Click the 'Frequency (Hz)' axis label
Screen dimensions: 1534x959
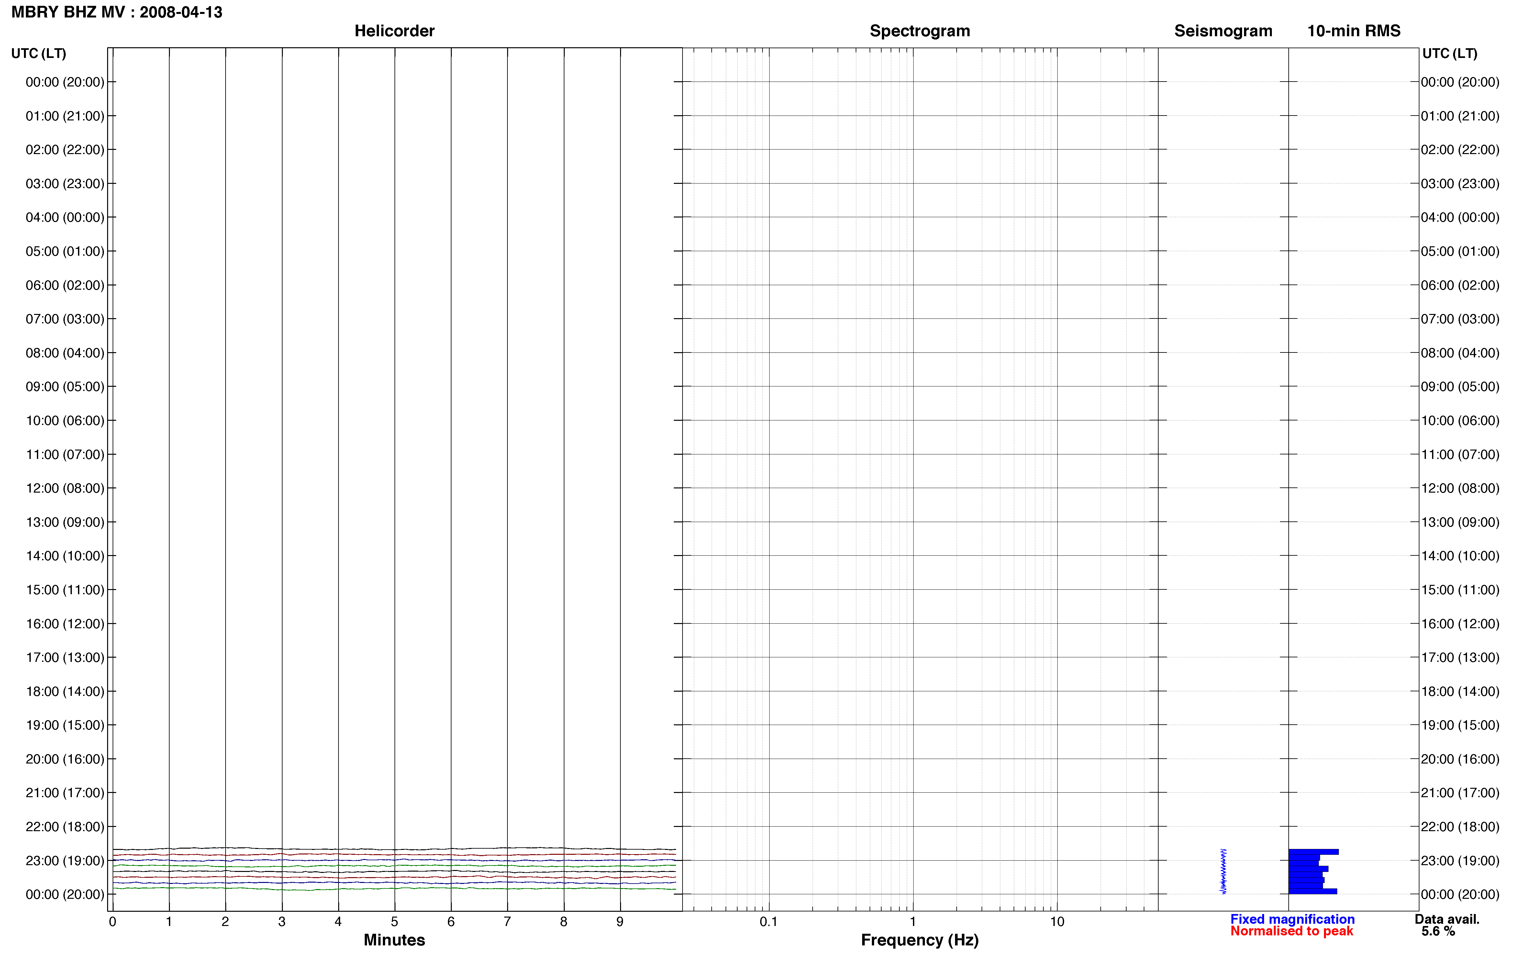(919, 940)
